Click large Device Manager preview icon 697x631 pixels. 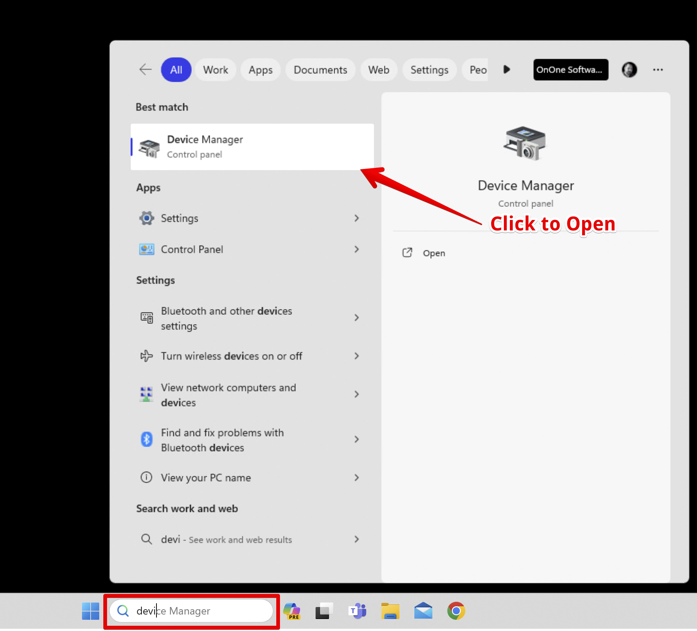[x=525, y=144]
